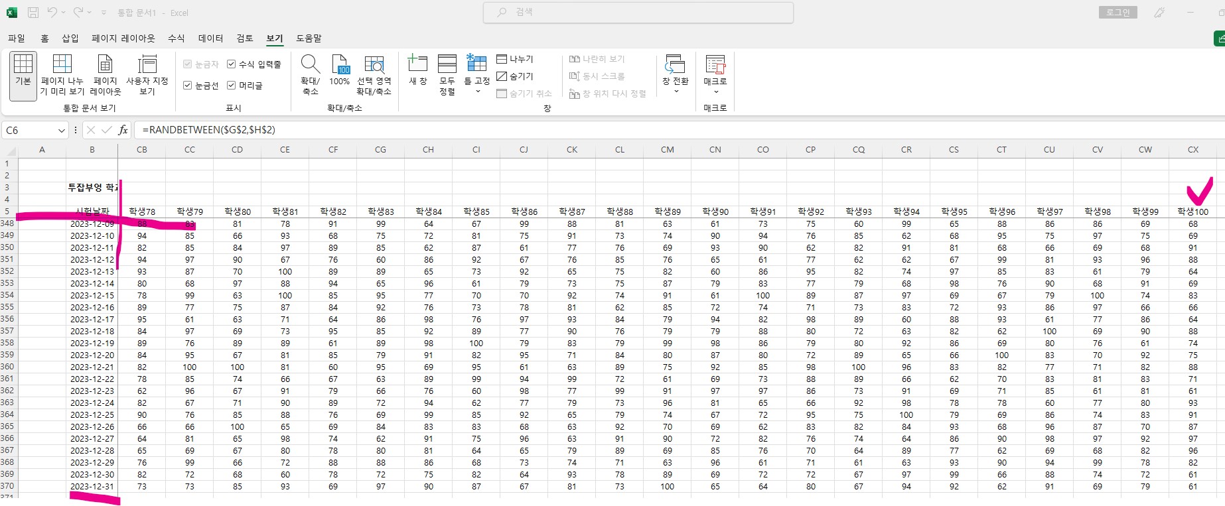The image size is (1225, 506).
Task: Open the 수식 ribbon tab
Action: 177,38
